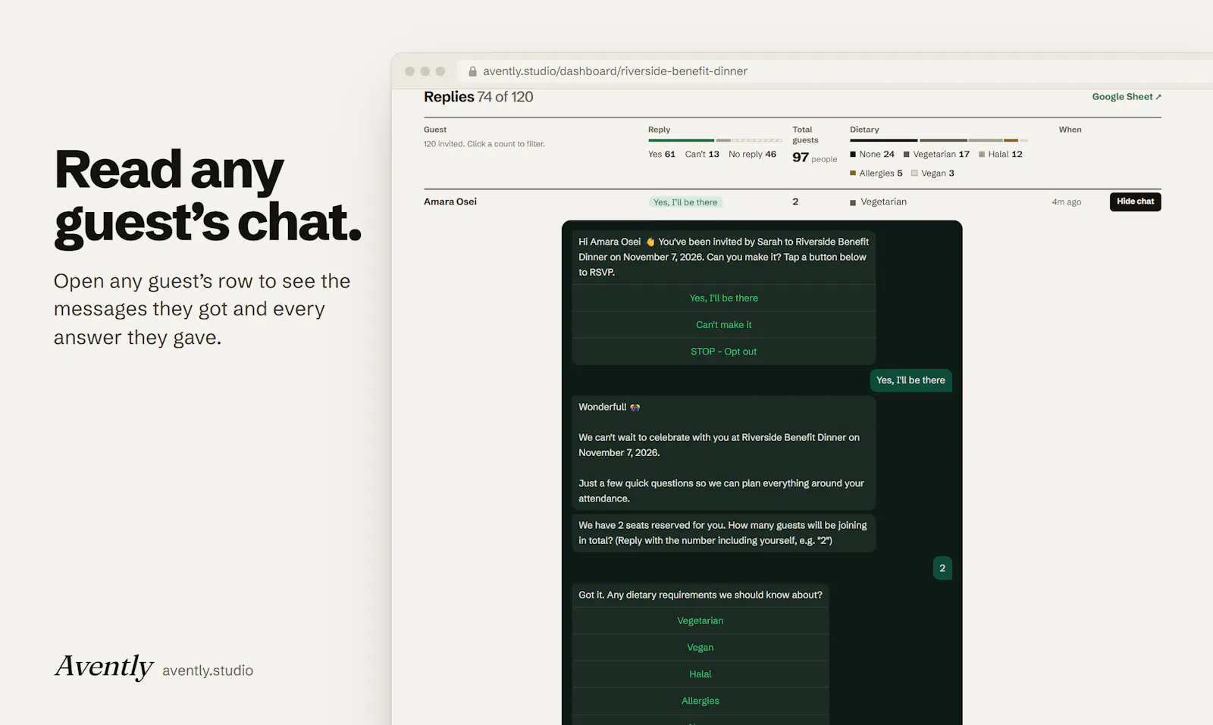Viewport: 1213px width, 725px height.
Task: Click the avently.studio text beside logo
Action: pos(208,670)
